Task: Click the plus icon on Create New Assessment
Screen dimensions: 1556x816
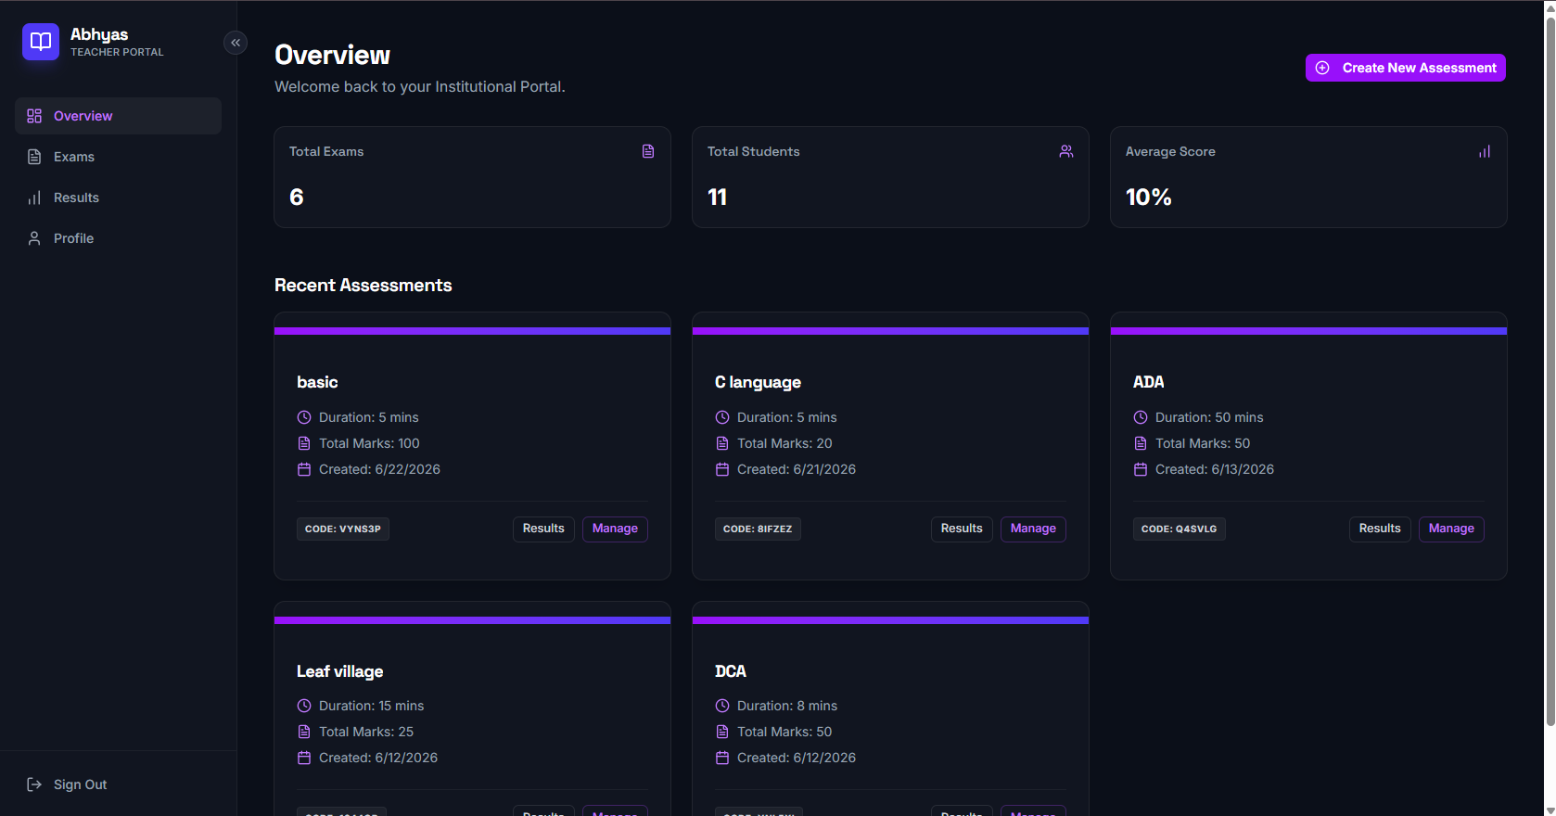Action: 1322,68
